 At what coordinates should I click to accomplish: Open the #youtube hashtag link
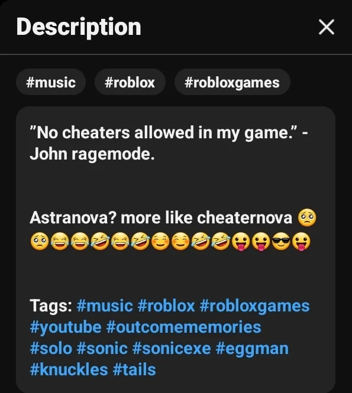66,327
